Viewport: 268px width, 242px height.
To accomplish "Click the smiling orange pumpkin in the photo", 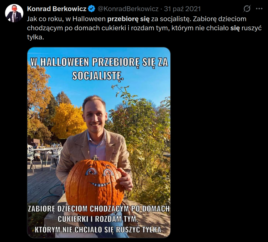I will 95,185.
